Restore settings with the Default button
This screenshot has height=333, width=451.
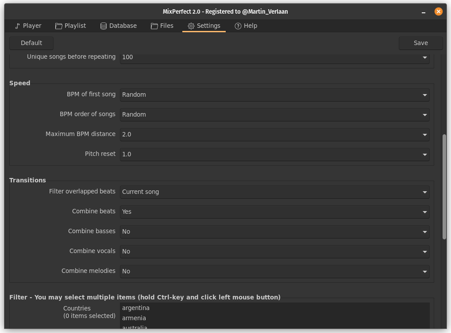coord(31,43)
